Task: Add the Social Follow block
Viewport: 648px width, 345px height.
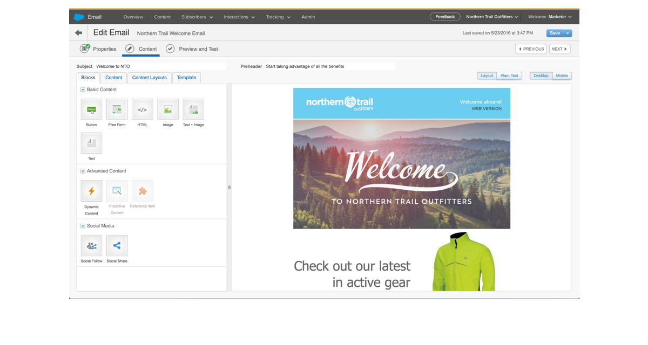Action: [x=91, y=246]
